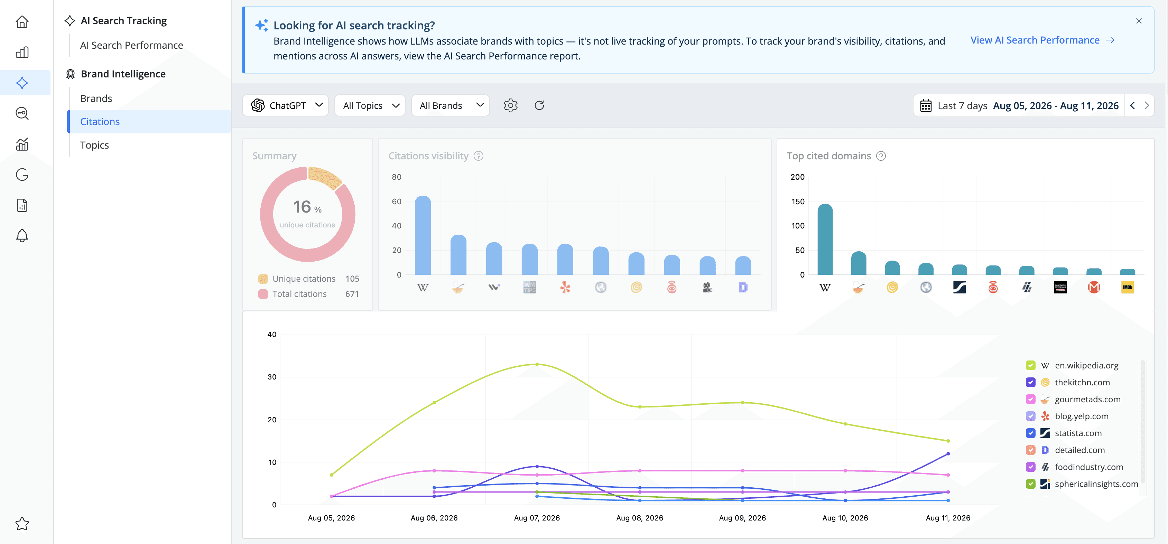This screenshot has height=544, width=1168.
Task: Open the keyword research magnifier icon
Action: pyautogui.click(x=22, y=113)
